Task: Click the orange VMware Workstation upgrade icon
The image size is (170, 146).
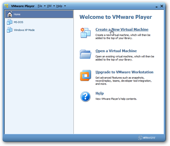Action: click(86, 76)
